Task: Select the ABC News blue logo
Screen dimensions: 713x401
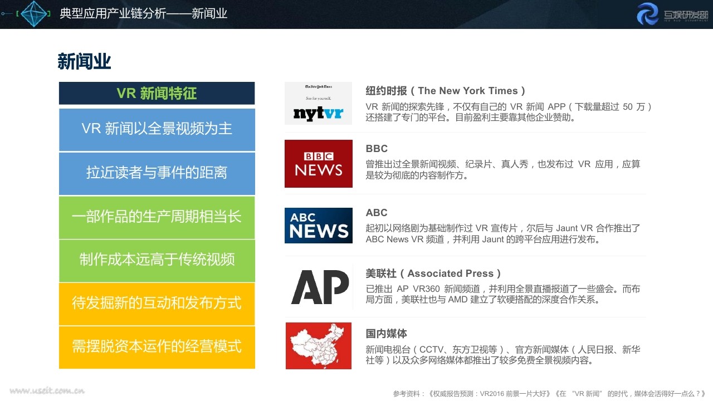Action: pos(319,226)
